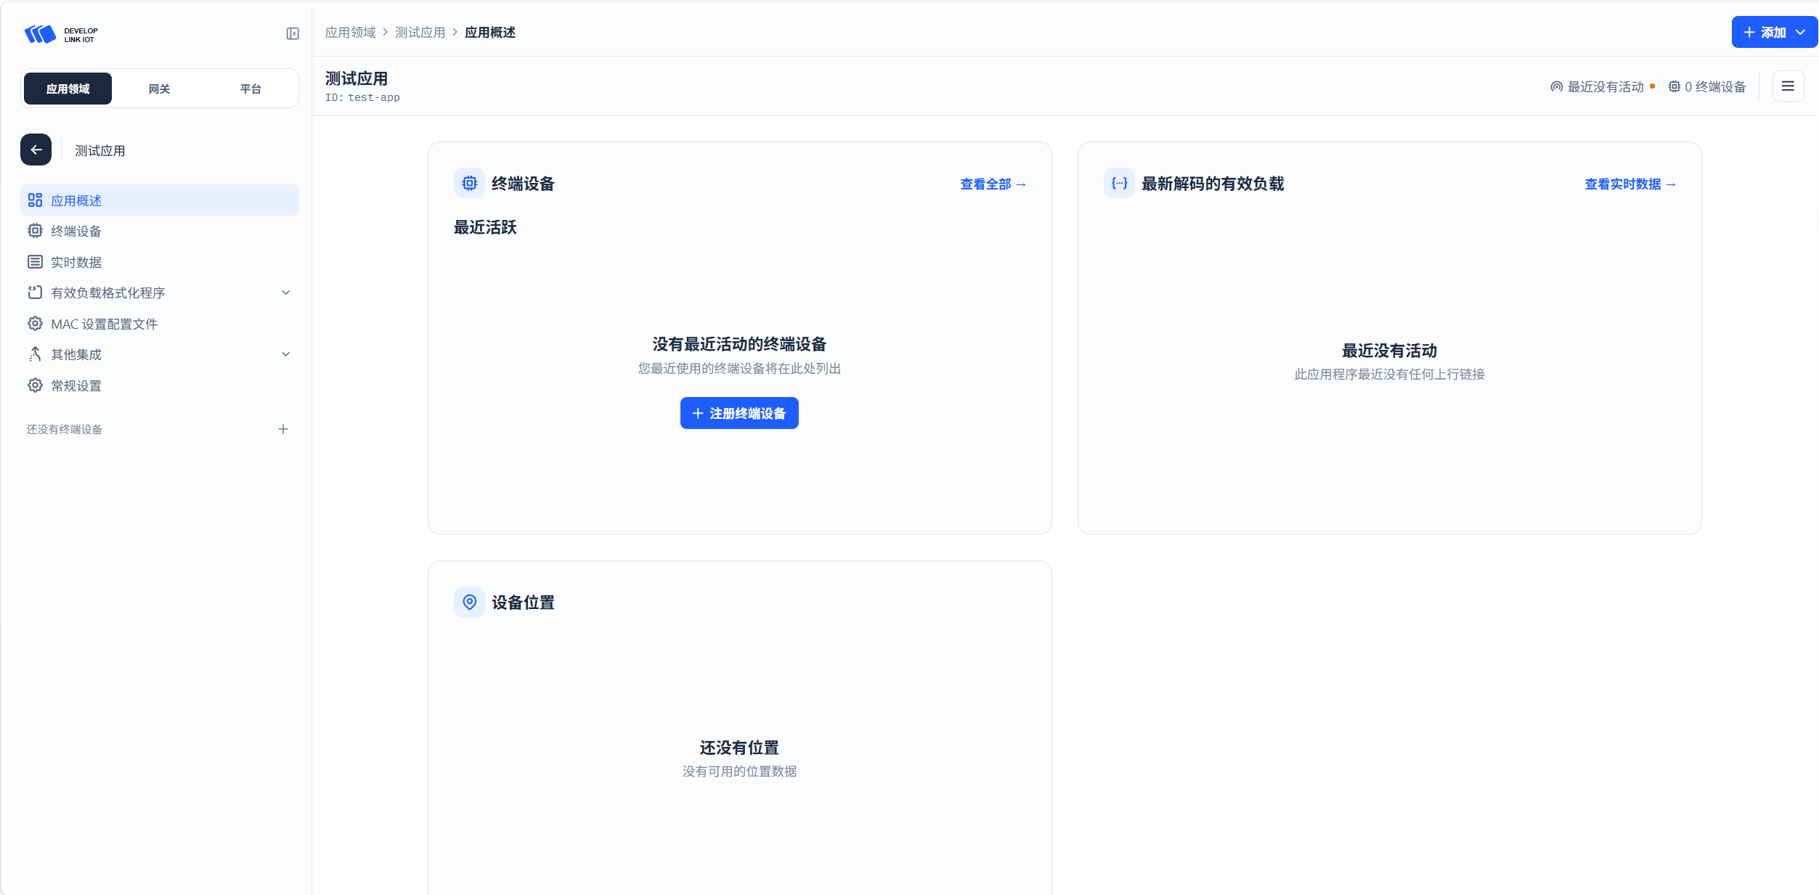Click 还没有位置 message

(x=739, y=748)
